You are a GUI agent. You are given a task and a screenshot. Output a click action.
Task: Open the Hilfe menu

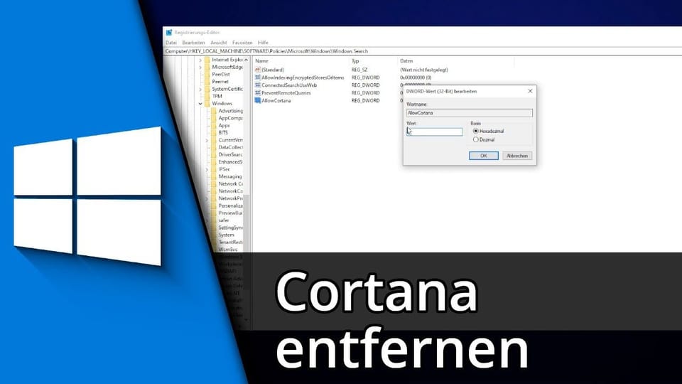(263, 43)
